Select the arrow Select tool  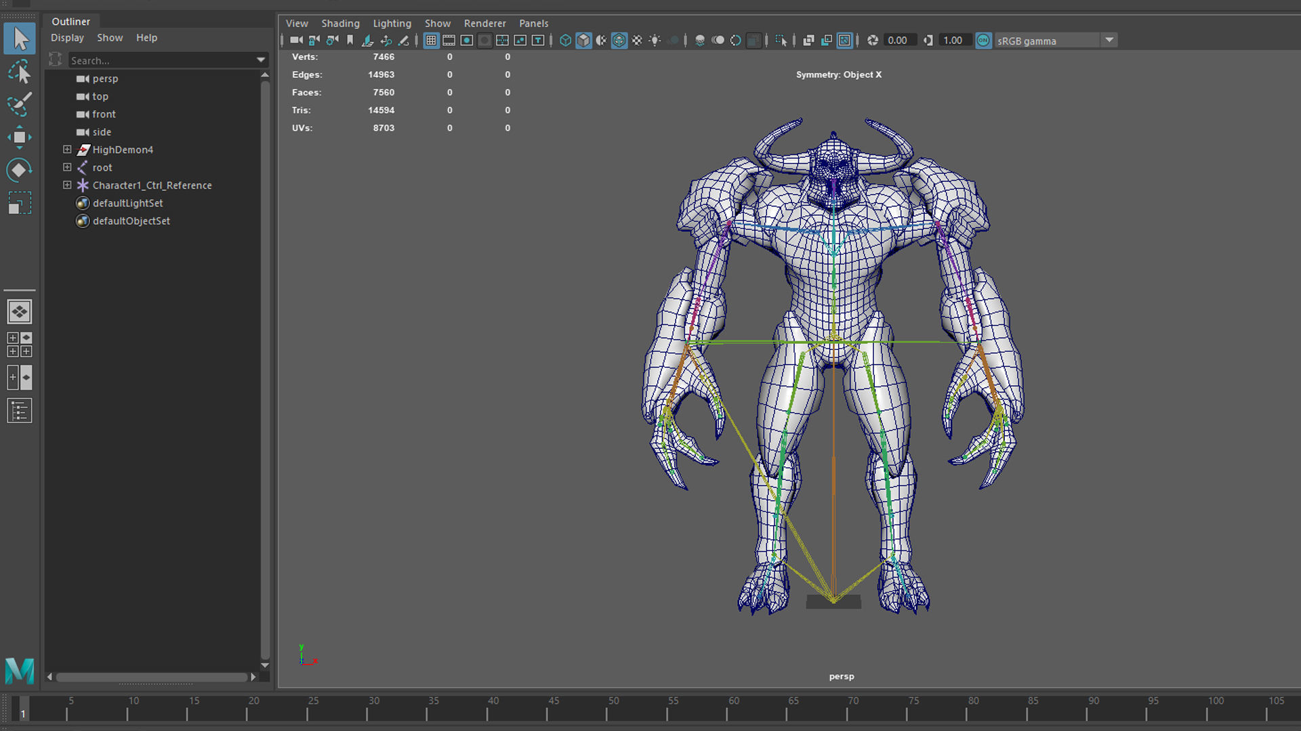(20, 39)
